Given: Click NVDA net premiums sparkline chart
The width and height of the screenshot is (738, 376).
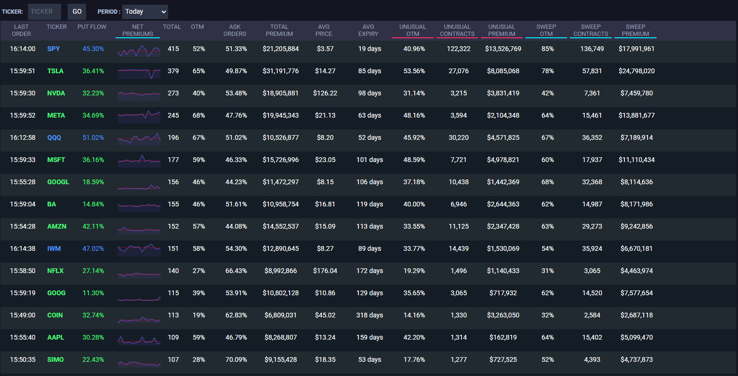Looking at the screenshot, I should [139, 95].
